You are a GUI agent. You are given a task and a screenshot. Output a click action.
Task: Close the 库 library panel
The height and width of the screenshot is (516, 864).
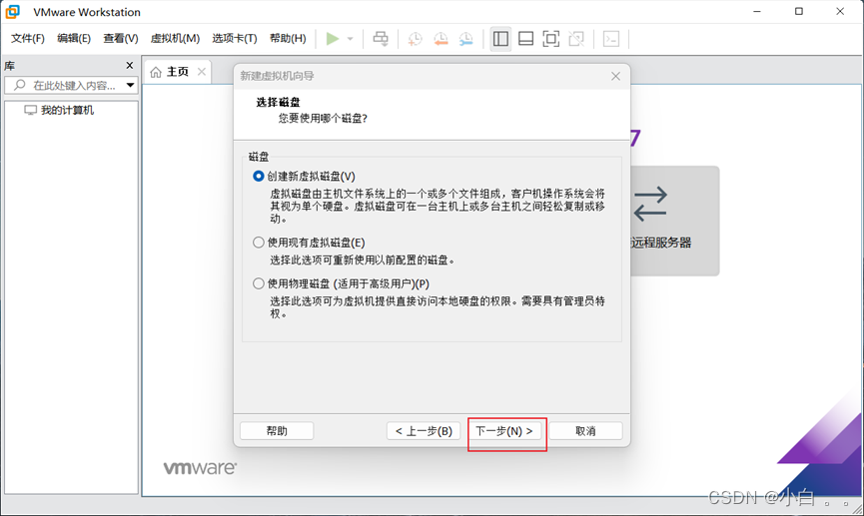coord(130,66)
